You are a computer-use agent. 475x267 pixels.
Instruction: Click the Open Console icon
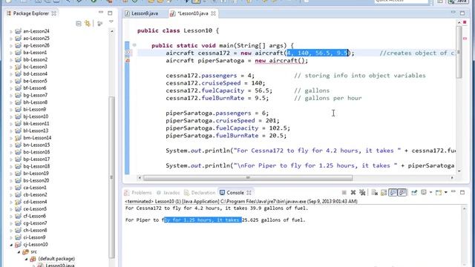click(439, 193)
